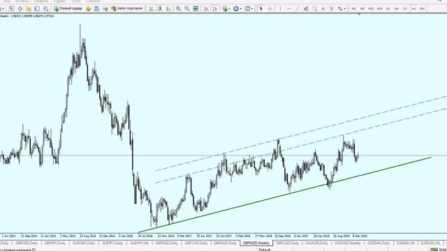The height and width of the screenshot is (251, 447).
Task: Launch MetaEditor yellow book icon
Action: (x=88, y=9)
